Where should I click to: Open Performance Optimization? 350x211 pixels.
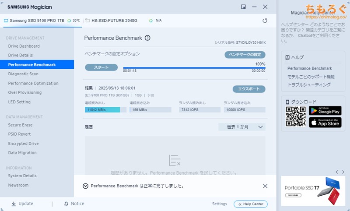click(x=33, y=83)
